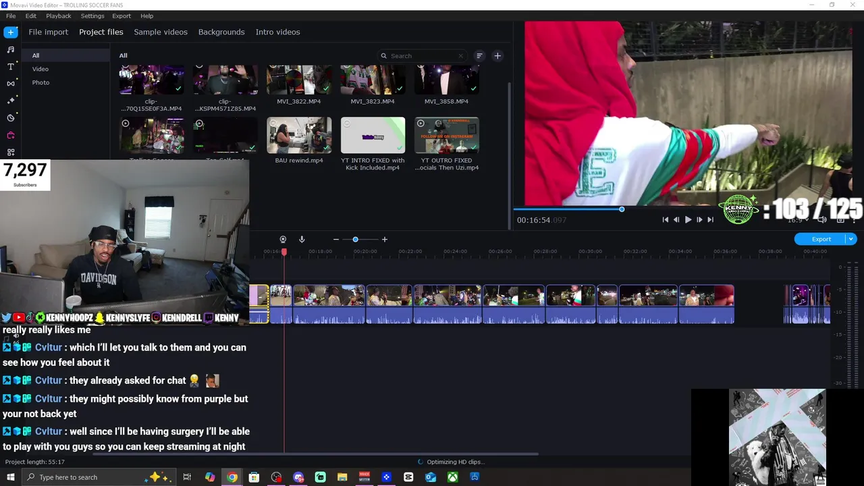This screenshot has width=864, height=486.
Task: Play the preview video
Action: pos(688,219)
